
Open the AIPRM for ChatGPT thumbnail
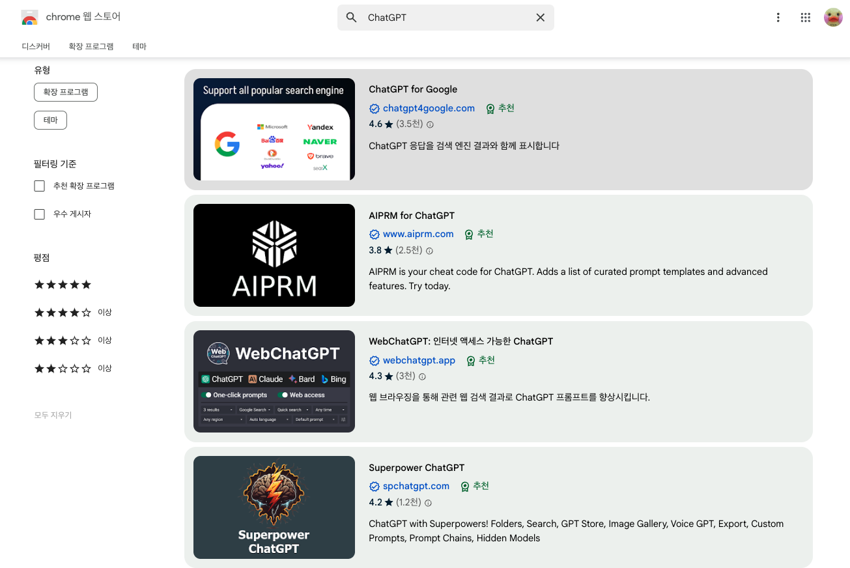[274, 255]
